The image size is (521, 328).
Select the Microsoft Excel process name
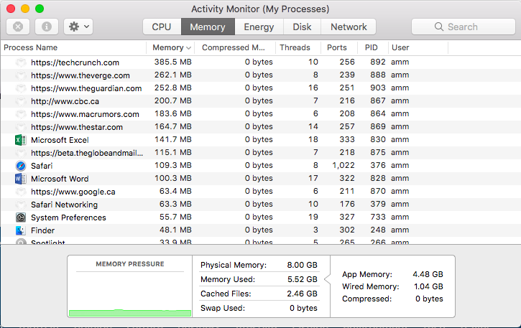click(x=60, y=140)
